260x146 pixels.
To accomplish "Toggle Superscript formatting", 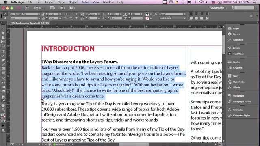I will point(71,14).
